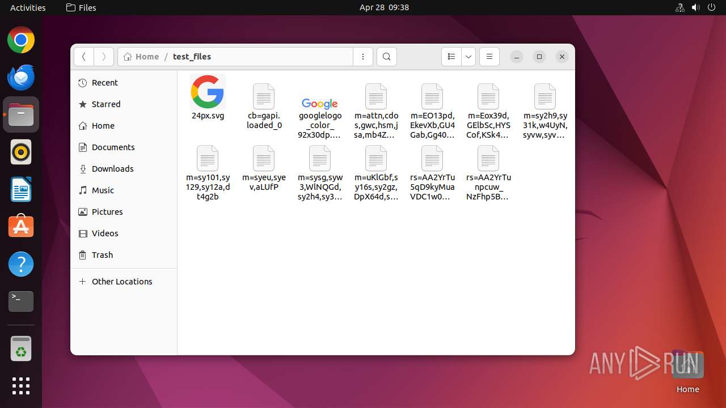The width and height of the screenshot is (726, 408).
Task: Open the Files app menu in top bar
Action: click(81, 7)
